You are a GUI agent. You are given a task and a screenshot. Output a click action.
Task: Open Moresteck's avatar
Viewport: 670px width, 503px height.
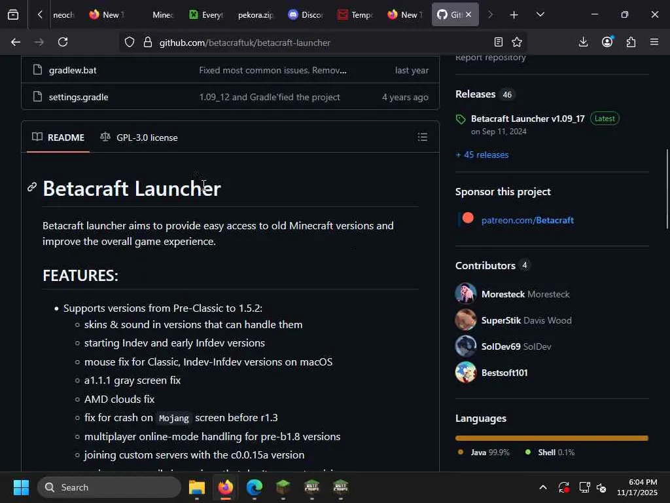point(466,294)
